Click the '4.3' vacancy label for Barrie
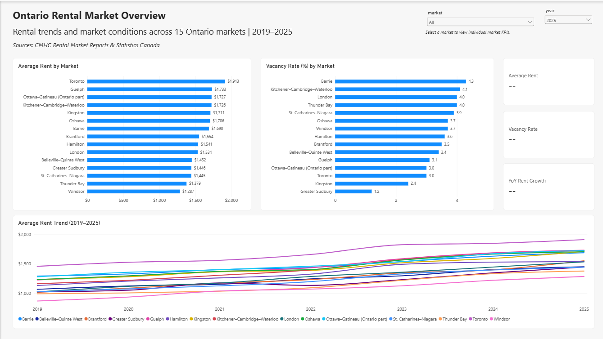This screenshot has height=339, width=603. pos(471,81)
